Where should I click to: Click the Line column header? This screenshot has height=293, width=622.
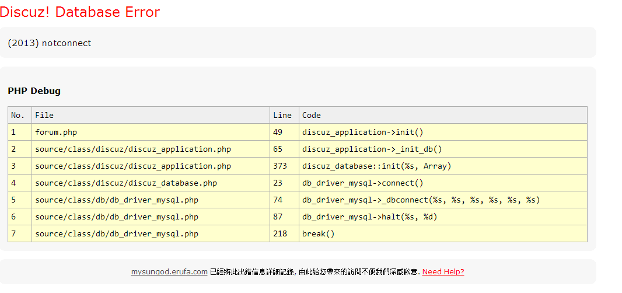[284, 115]
